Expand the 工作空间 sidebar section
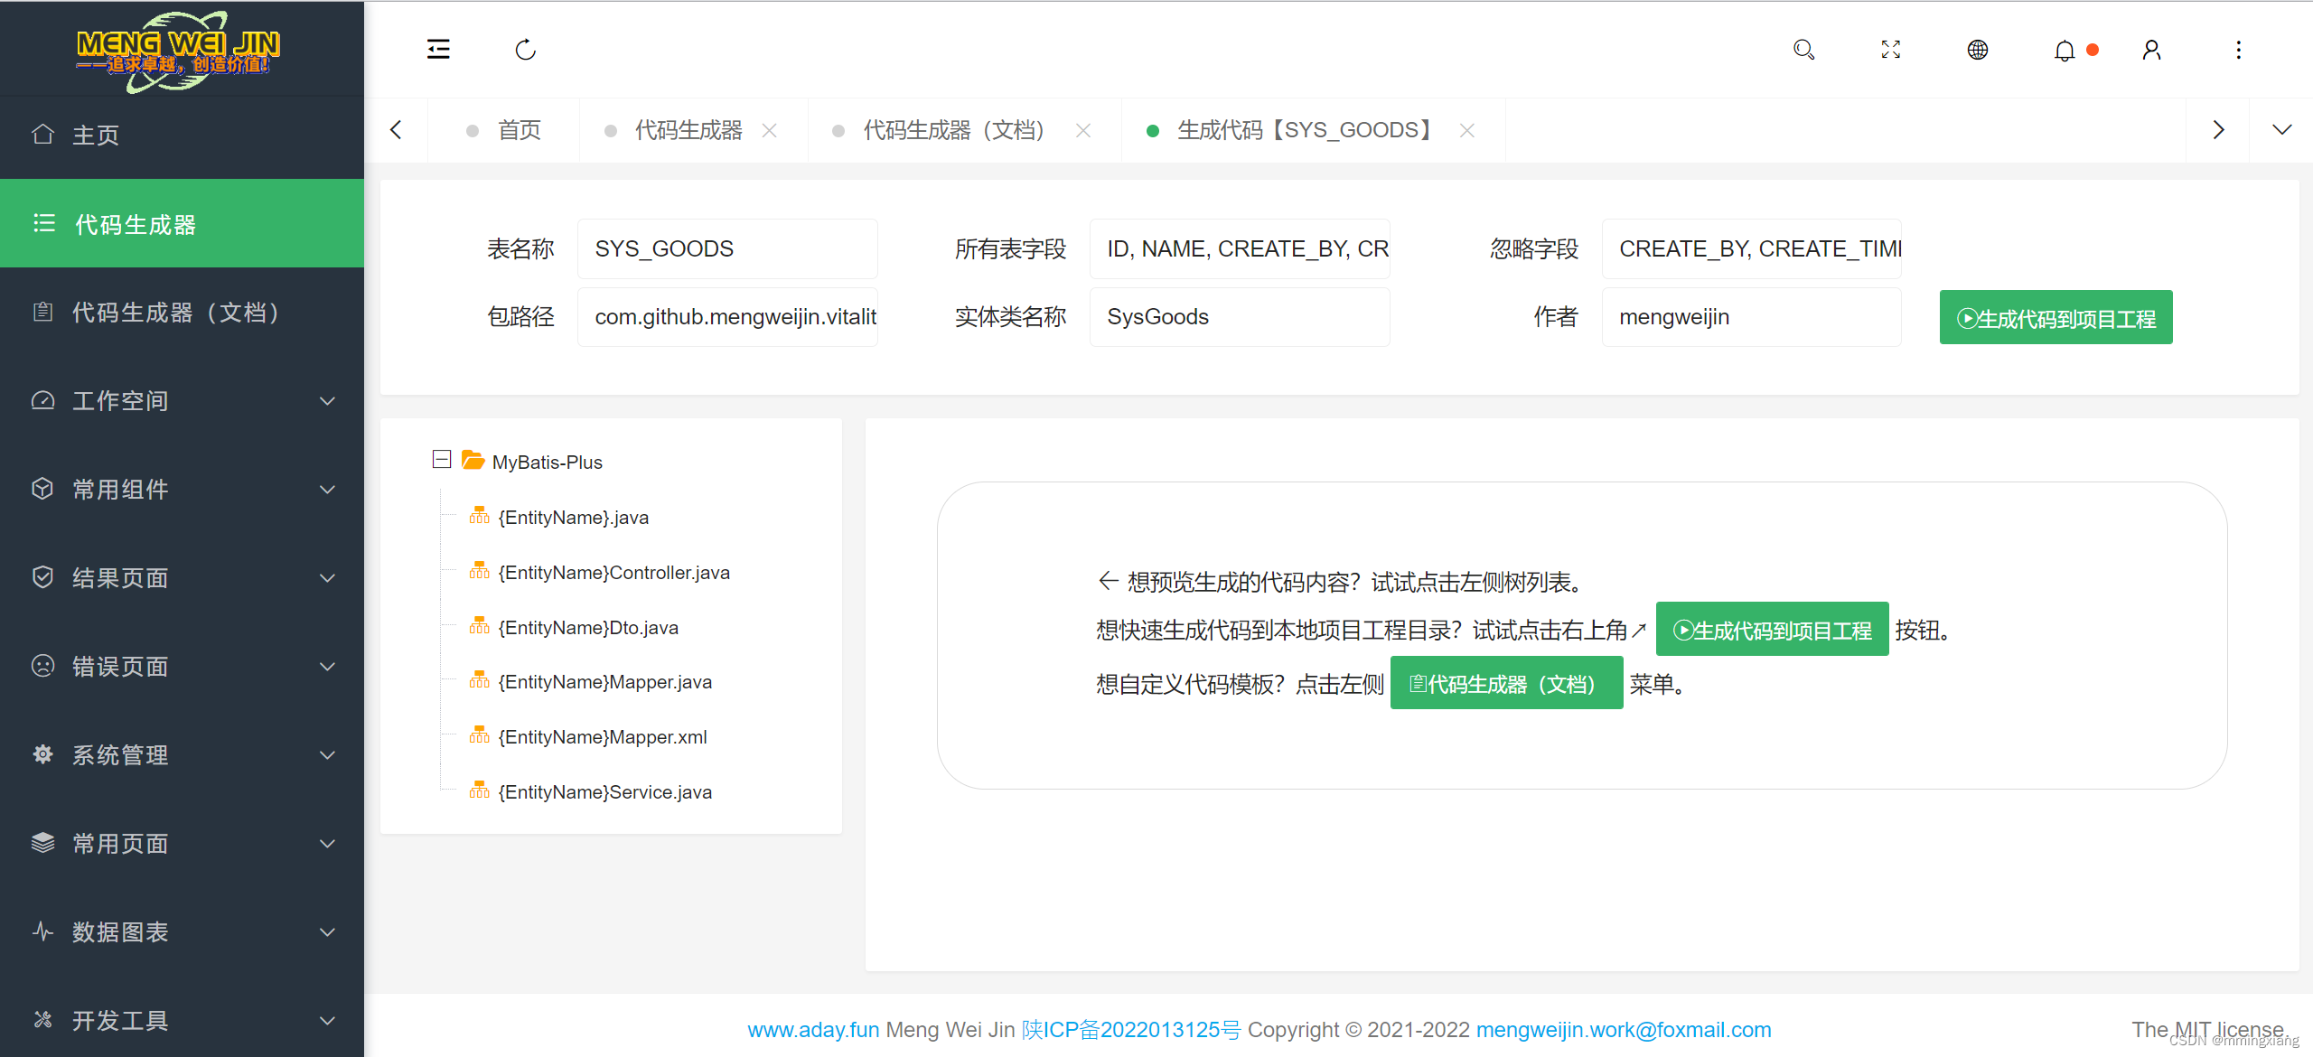2313x1057 pixels. click(120, 400)
